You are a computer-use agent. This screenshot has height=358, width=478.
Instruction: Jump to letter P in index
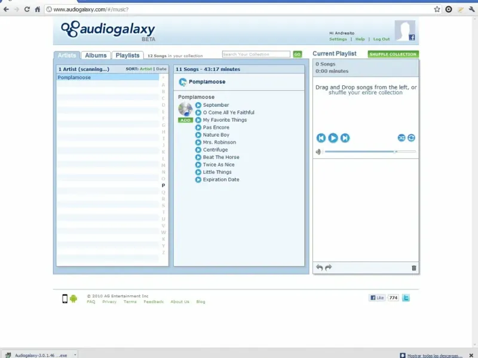point(163,186)
